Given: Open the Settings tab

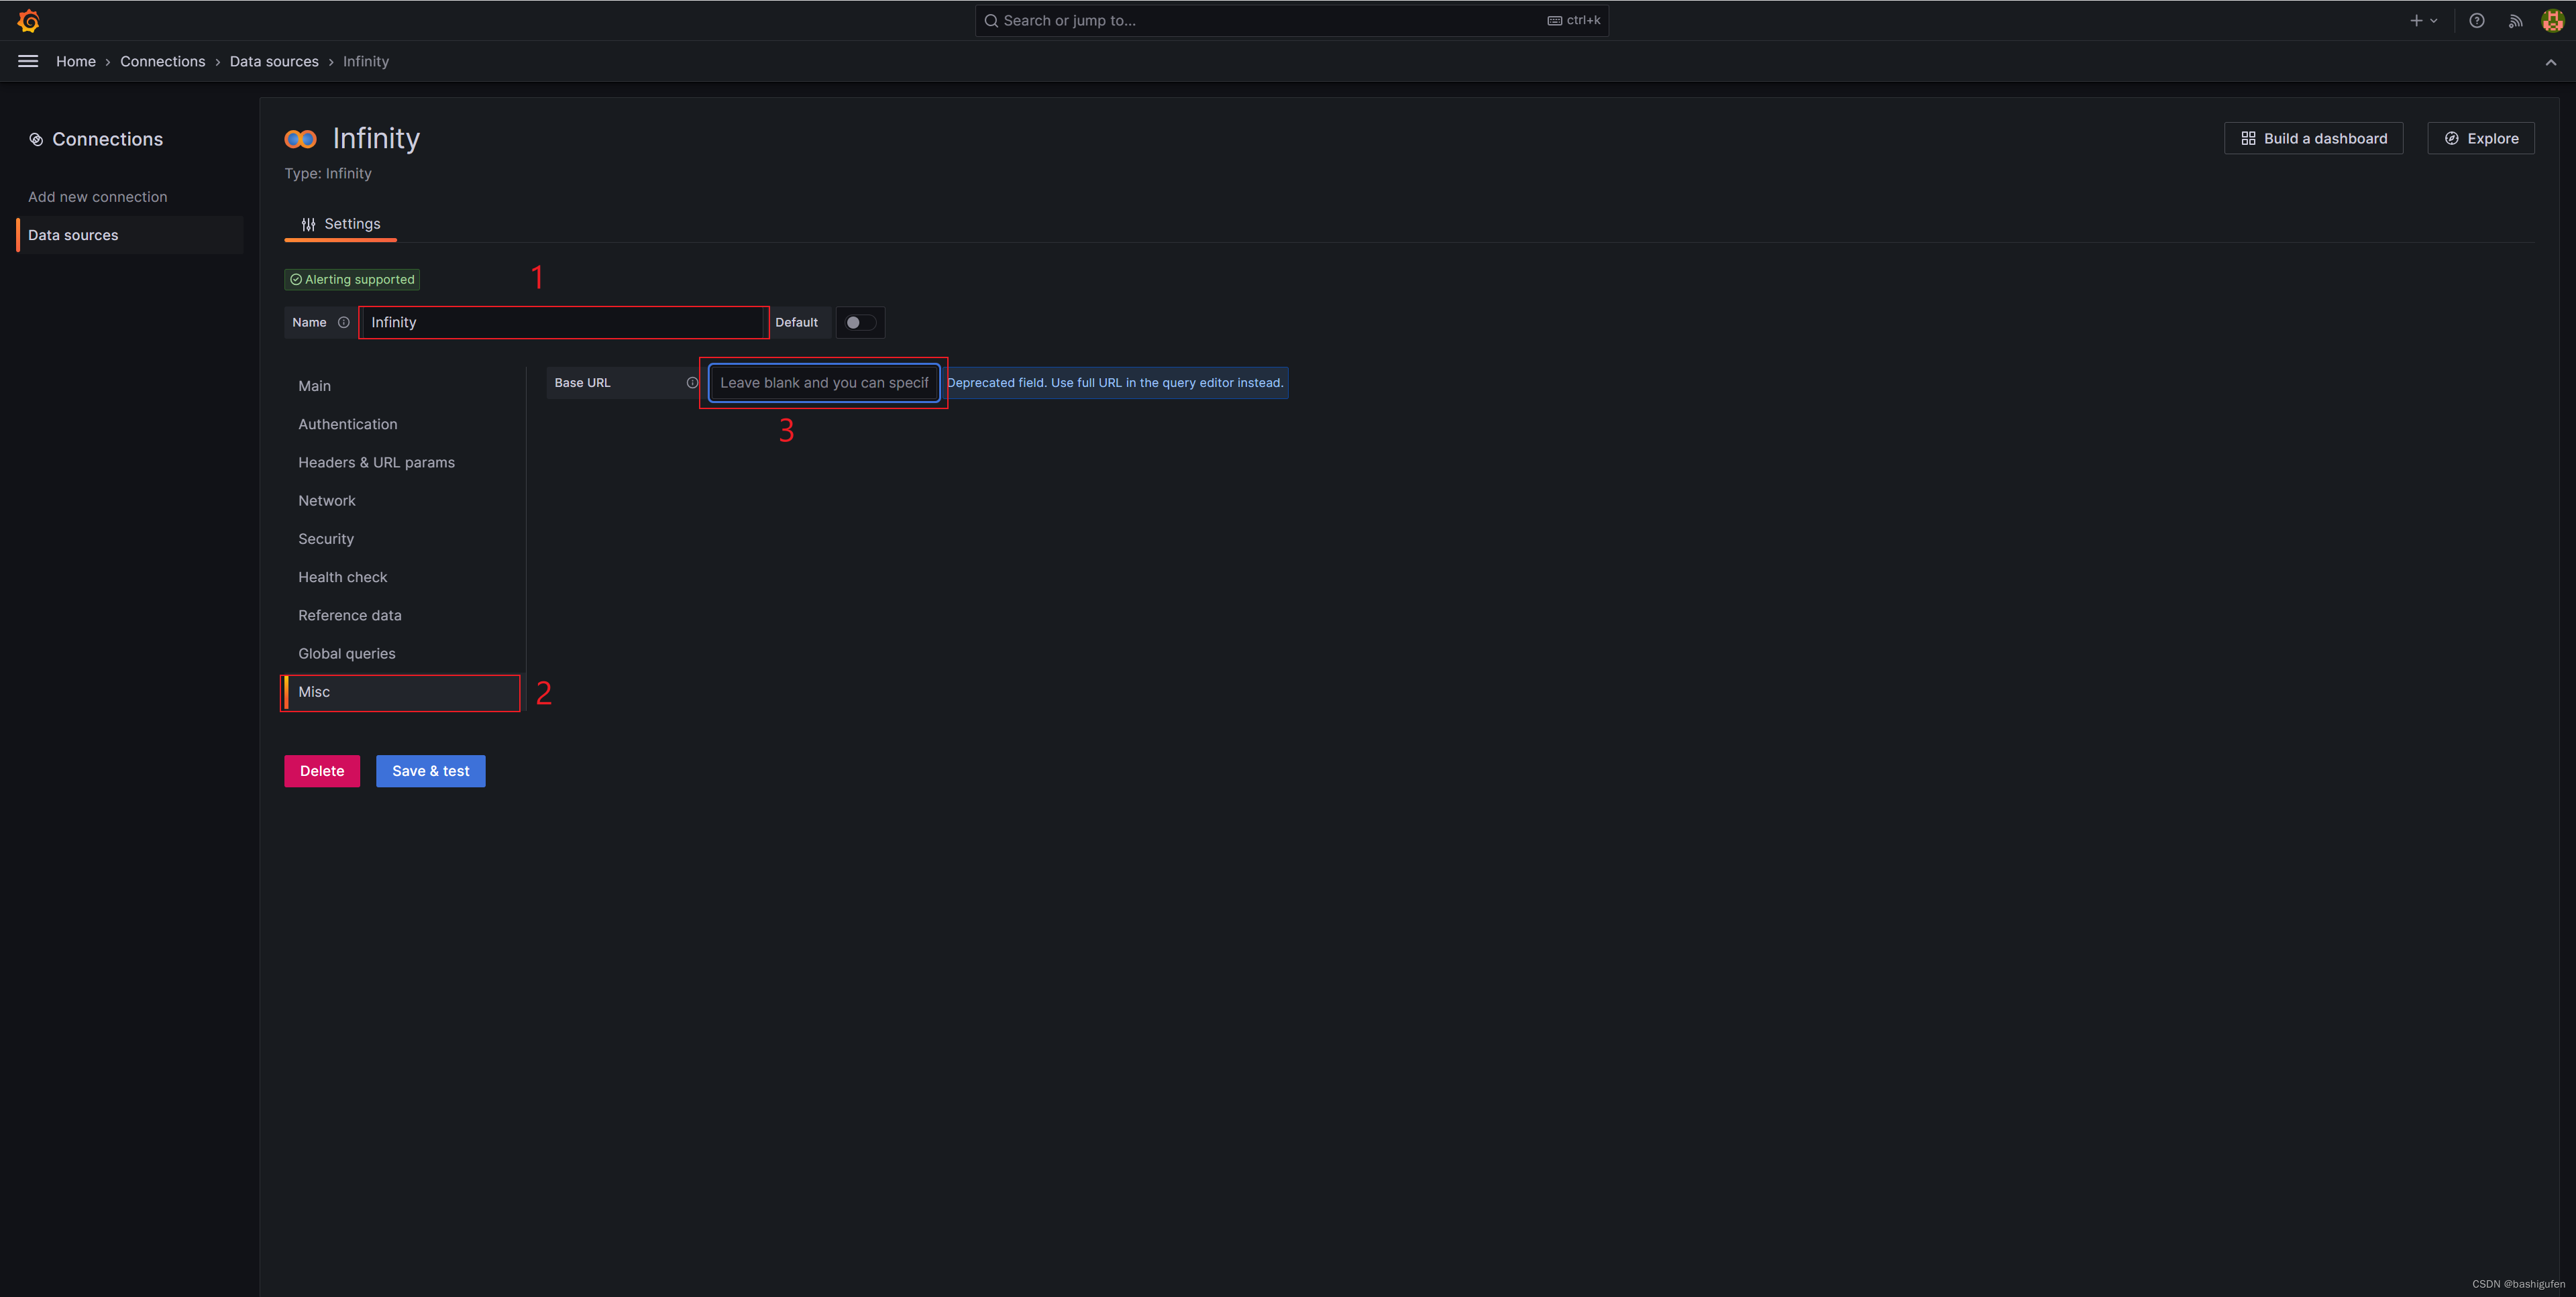Looking at the screenshot, I should tap(341, 224).
